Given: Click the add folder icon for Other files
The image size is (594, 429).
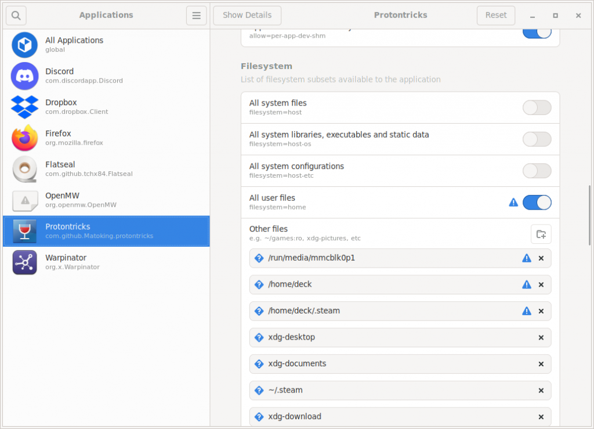Looking at the screenshot, I should [x=541, y=234].
